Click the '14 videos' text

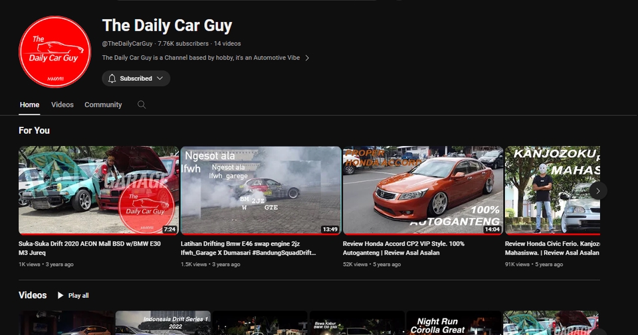227,43
